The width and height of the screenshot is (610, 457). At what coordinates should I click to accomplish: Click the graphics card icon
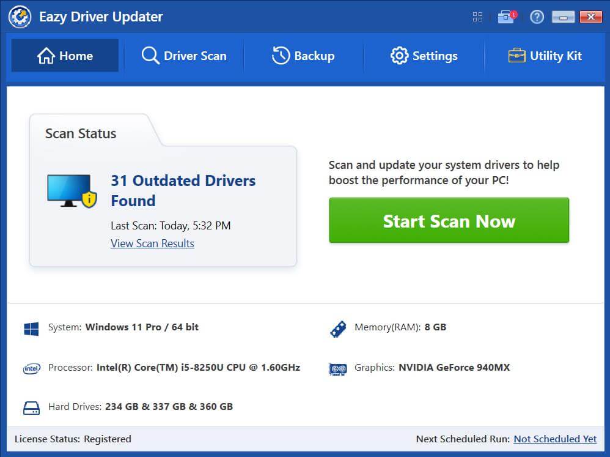pyautogui.click(x=337, y=369)
